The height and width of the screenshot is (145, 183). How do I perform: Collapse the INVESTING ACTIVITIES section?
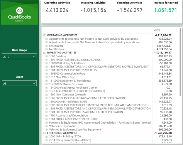[x=45, y=53]
